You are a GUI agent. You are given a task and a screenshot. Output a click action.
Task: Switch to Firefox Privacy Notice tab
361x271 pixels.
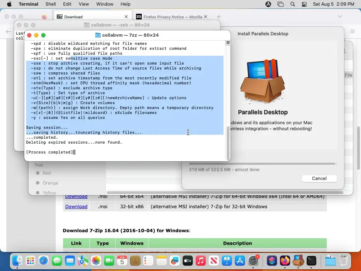point(172,17)
